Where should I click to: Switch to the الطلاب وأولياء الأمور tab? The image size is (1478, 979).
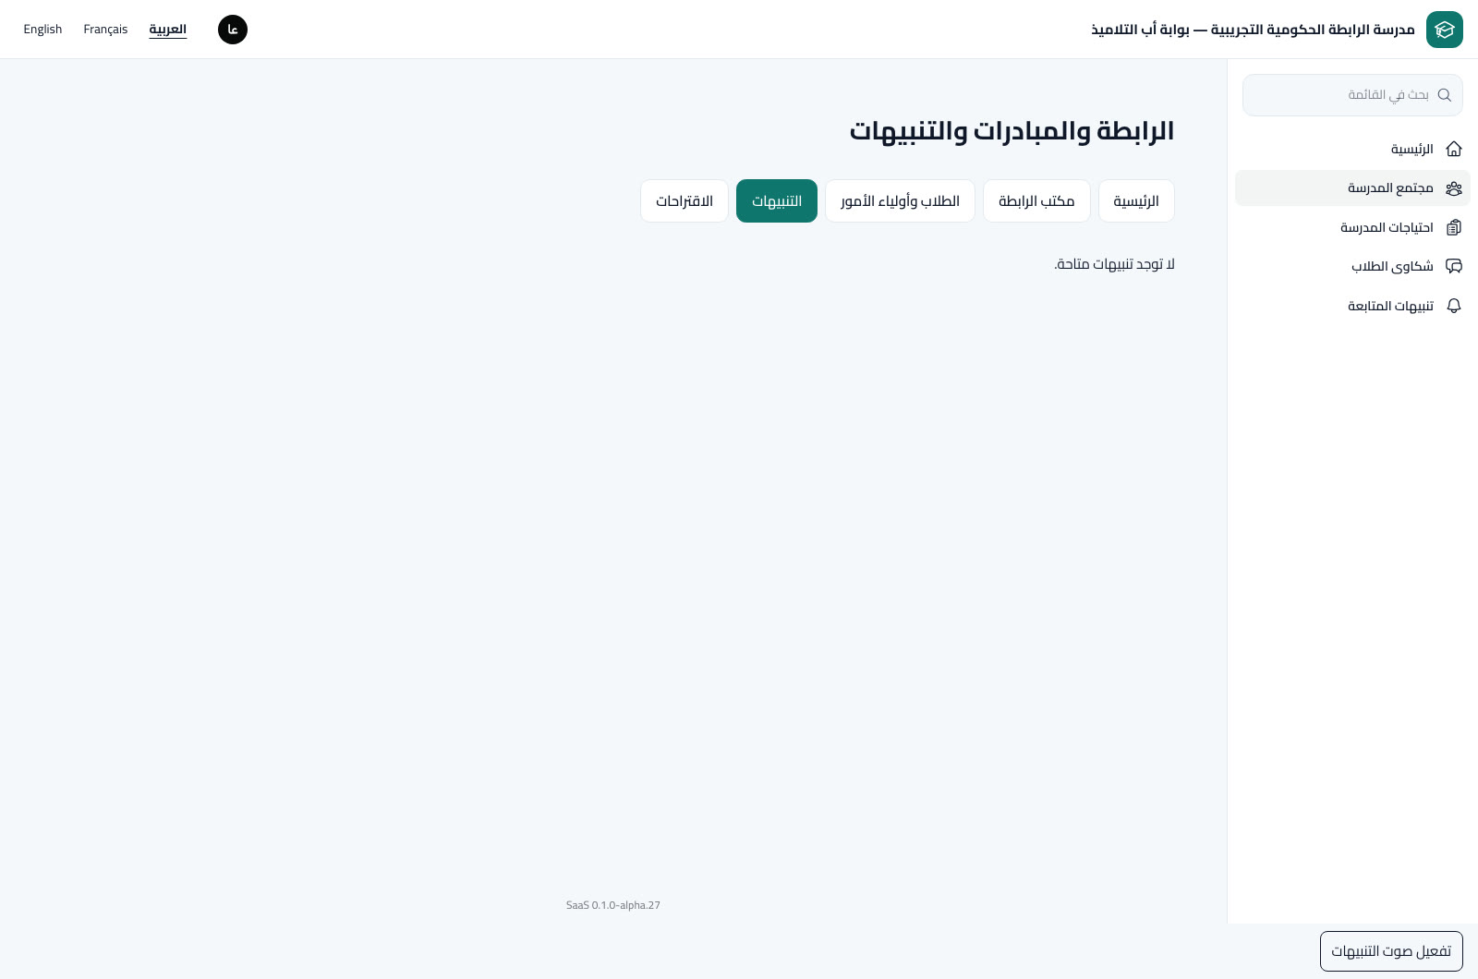pyautogui.click(x=900, y=201)
